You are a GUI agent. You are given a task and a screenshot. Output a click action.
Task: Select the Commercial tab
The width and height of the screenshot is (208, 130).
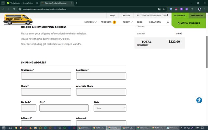point(197,15)
